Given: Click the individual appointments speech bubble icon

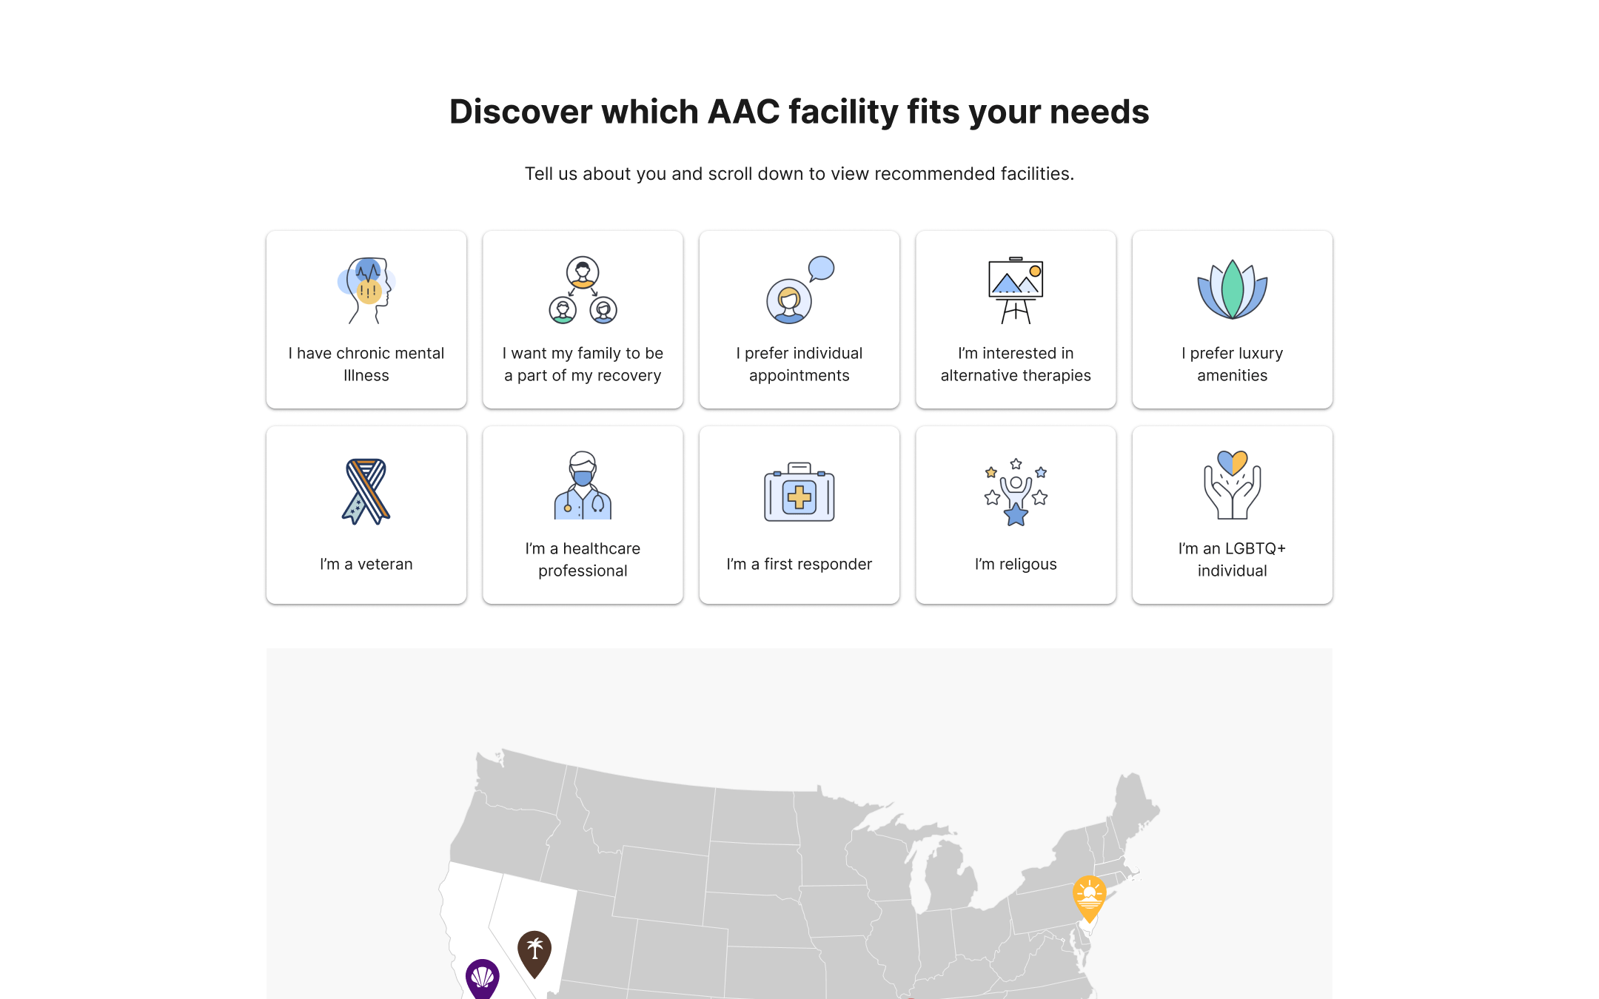Looking at the screenshot, I should pyautogui.click(x=799, y=290).
